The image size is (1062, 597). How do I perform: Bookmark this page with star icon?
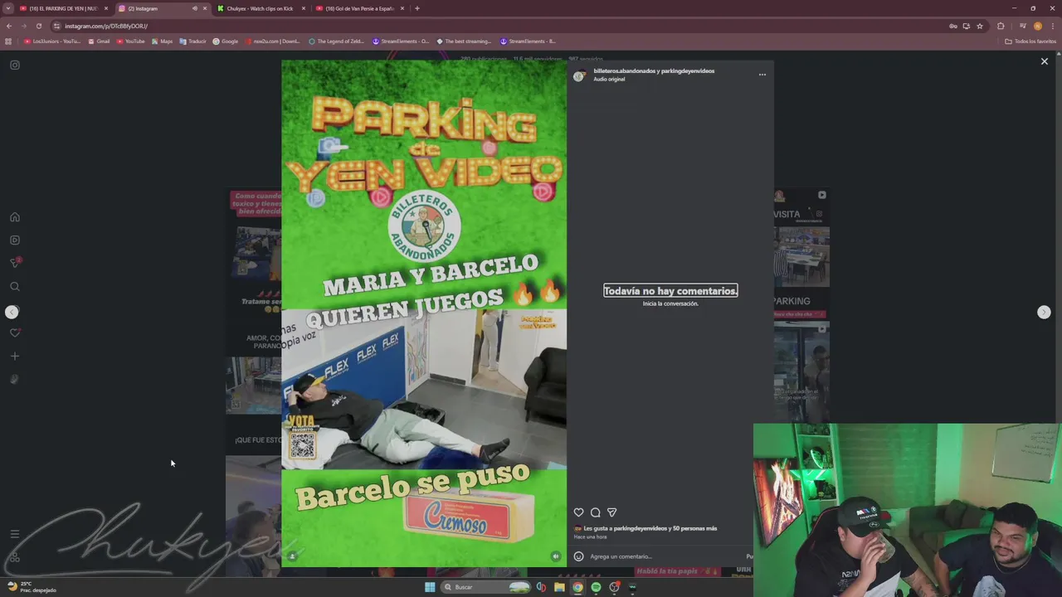click(980, 26)
